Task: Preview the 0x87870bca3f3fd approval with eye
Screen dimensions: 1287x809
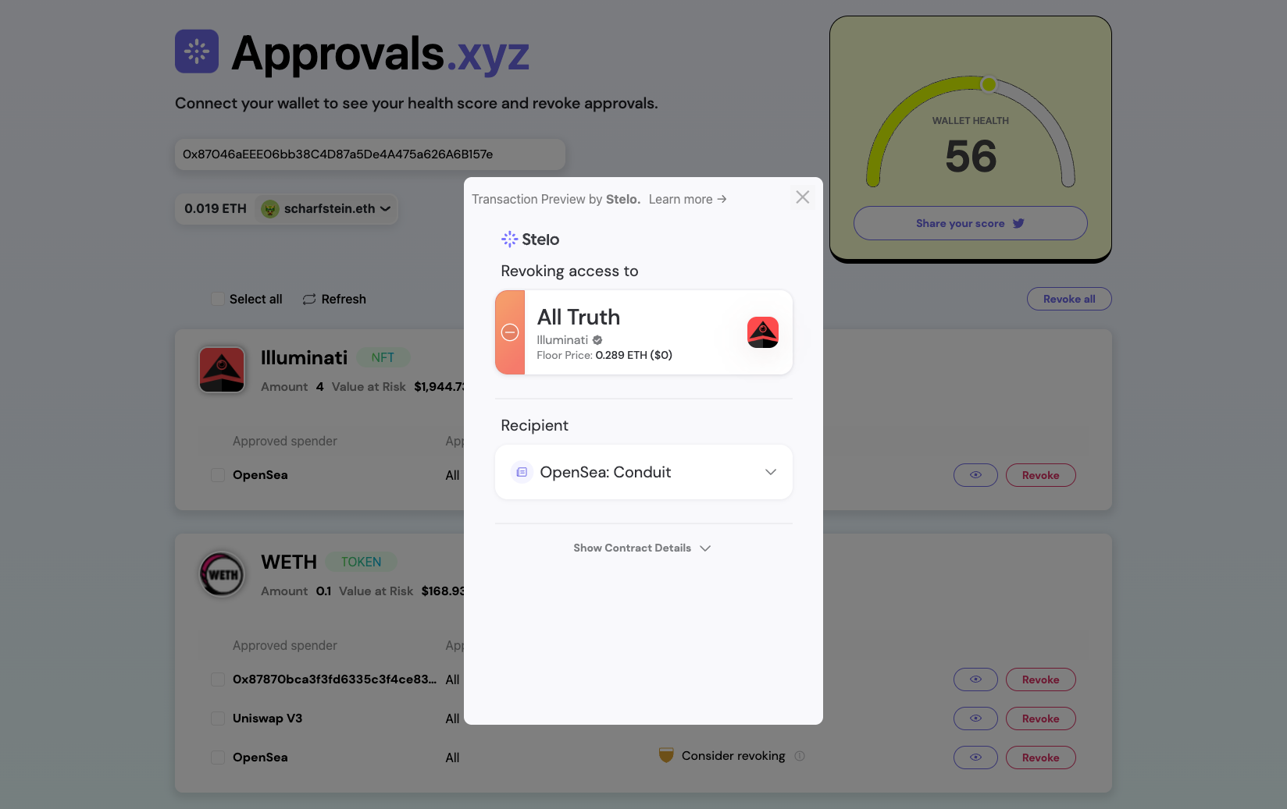Action: click(975, 679)
